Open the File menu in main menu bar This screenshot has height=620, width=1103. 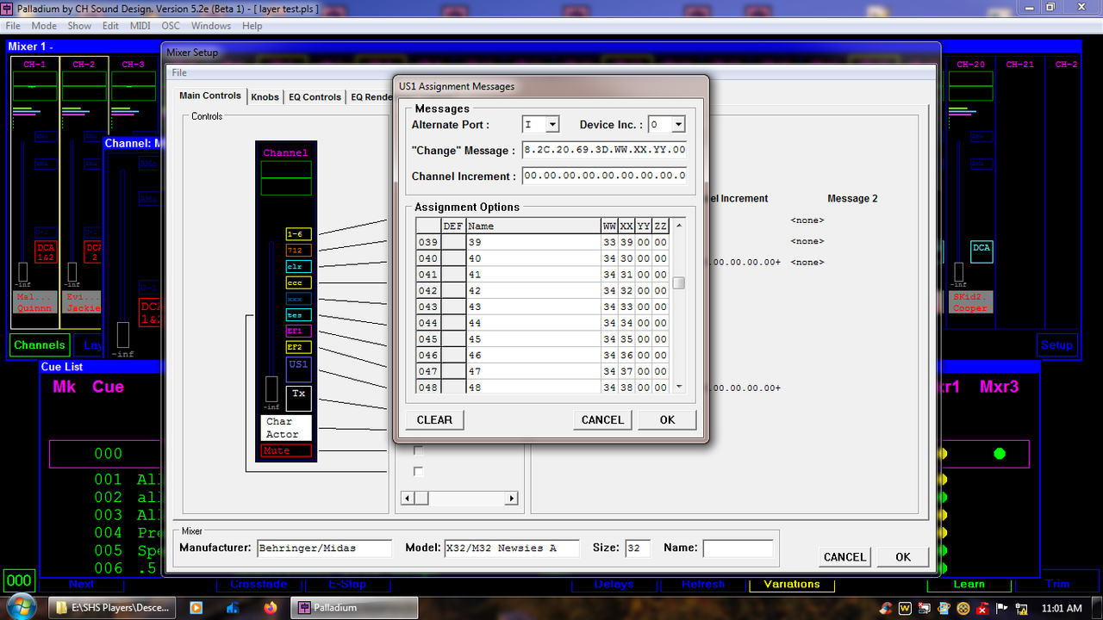(13, 26)
